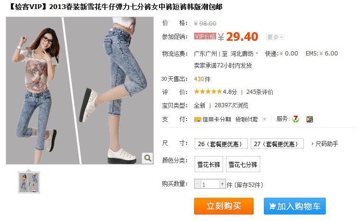This screenshot has width=357, height=221.
Task: Select size 27 option
Action: click(x=277, y=144)
